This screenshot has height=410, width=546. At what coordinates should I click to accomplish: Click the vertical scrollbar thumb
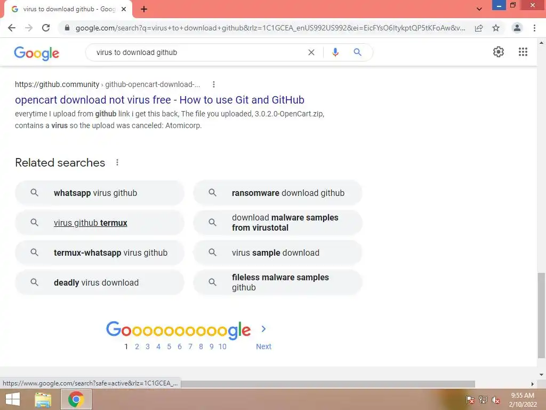click(x=541, y=316)
